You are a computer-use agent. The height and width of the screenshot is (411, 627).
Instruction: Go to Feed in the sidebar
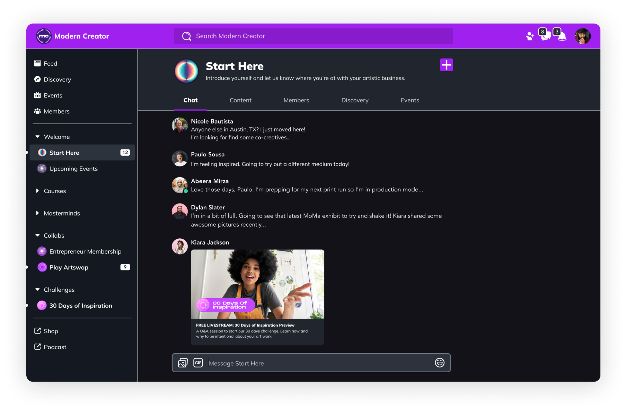[51, 63]
